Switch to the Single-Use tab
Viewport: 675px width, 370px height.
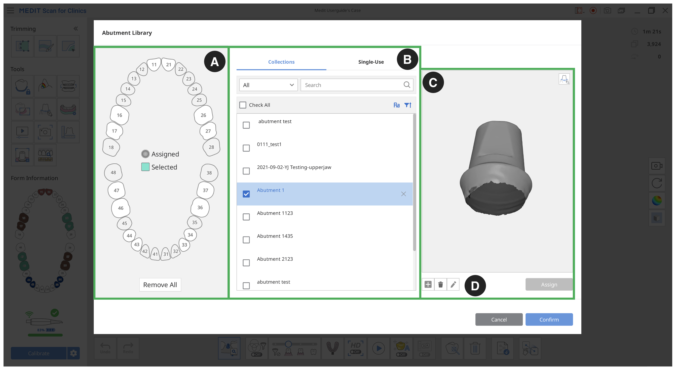point(371,62)
